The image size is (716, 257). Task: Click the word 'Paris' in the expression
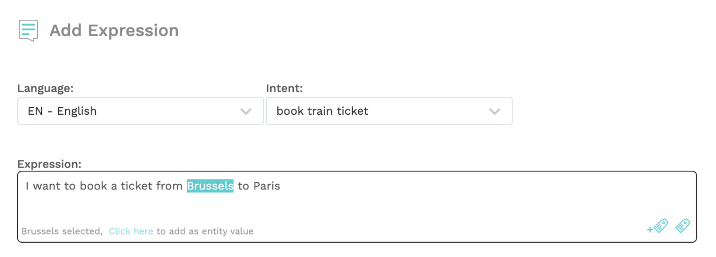(267, 186)
